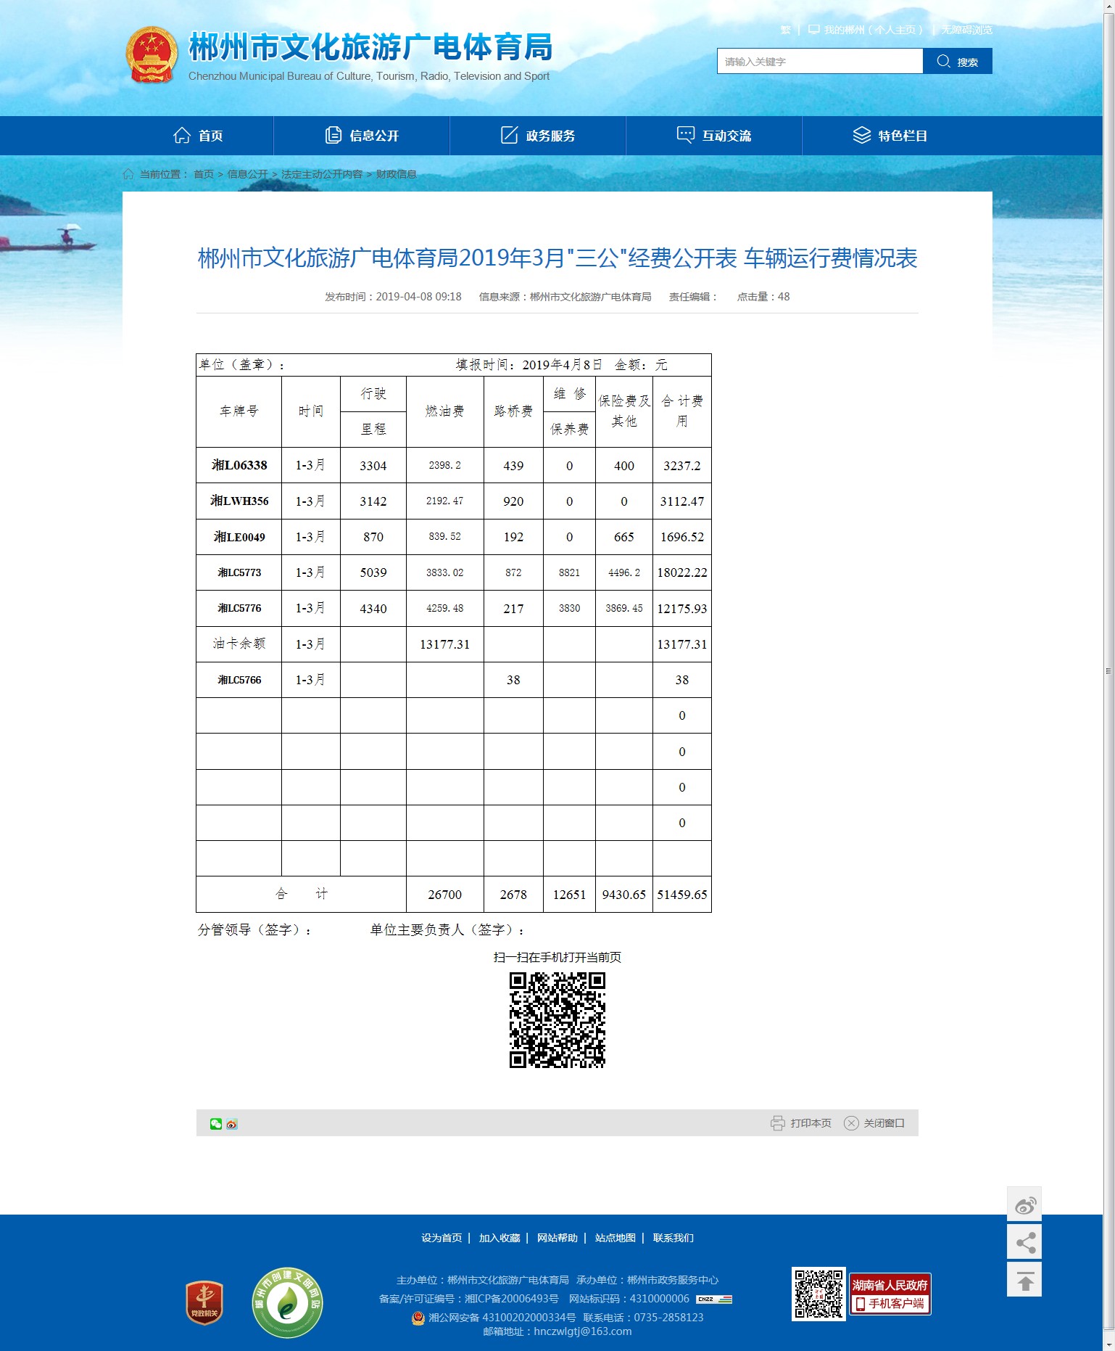The width and height of the screenshot is (1115, 1351).
Task: Share the page via the WeChat icon
Action: point(216,1124)
